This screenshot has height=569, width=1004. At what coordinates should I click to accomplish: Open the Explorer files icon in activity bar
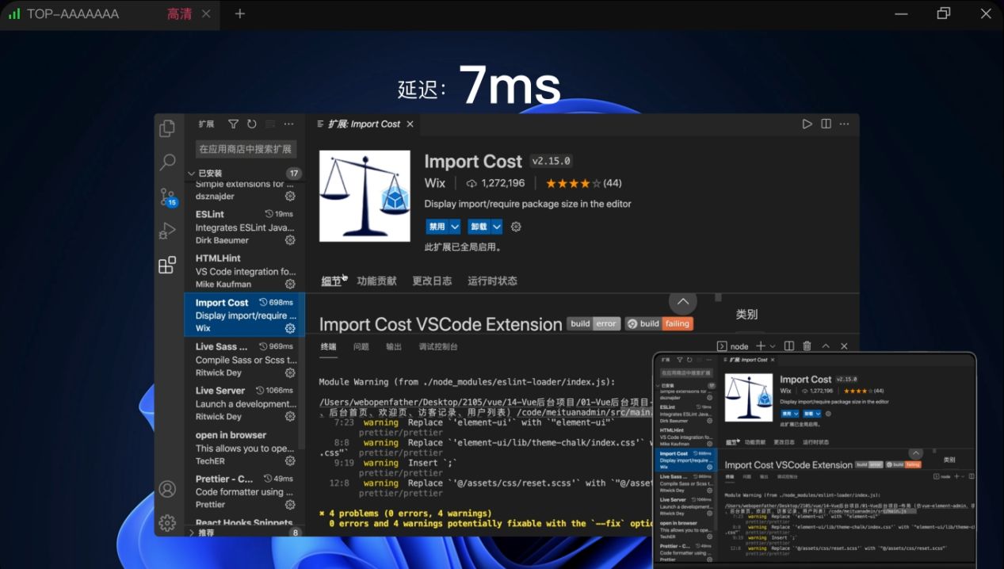167,128
